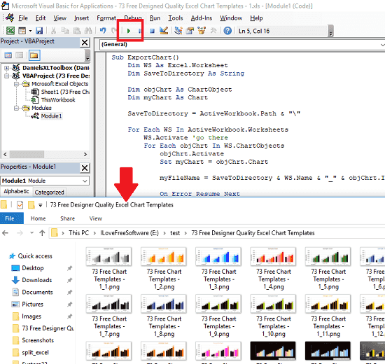
Task: Open the Screenshots folder in sidebar
Action: 38,340
